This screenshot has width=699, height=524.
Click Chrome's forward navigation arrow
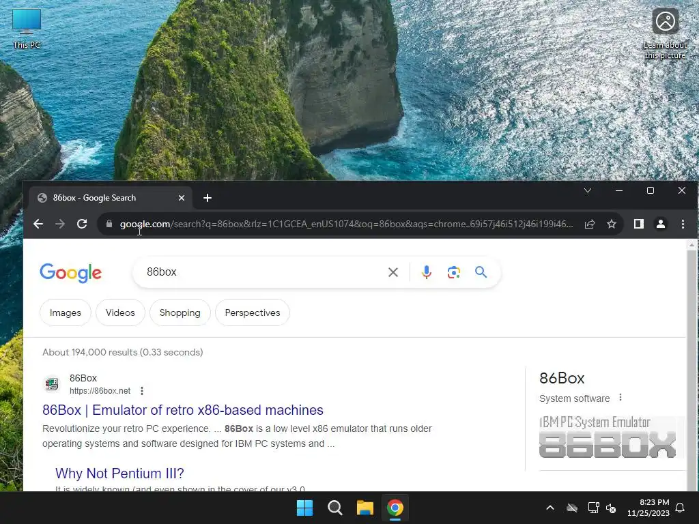60,224
